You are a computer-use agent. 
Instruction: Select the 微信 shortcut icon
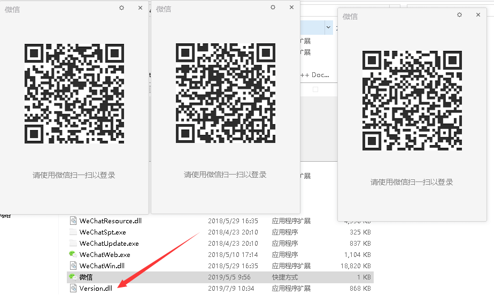[x=73, y=277]
